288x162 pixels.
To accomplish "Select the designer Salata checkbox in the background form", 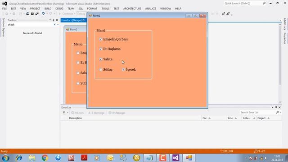I will coord(78,73).
